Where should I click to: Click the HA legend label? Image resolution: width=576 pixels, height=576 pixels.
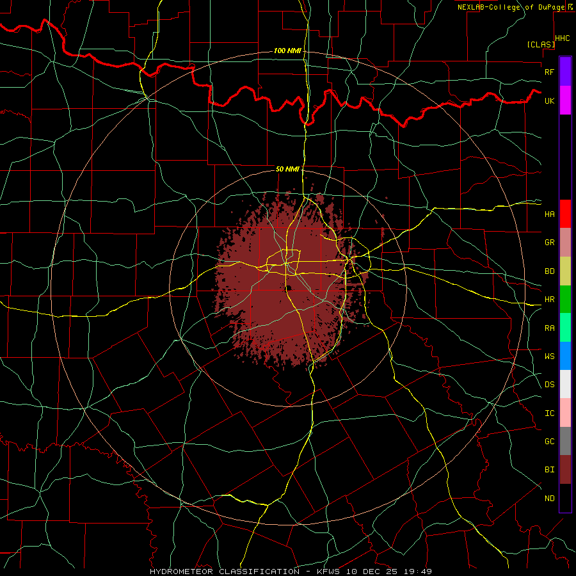point(549,214)
